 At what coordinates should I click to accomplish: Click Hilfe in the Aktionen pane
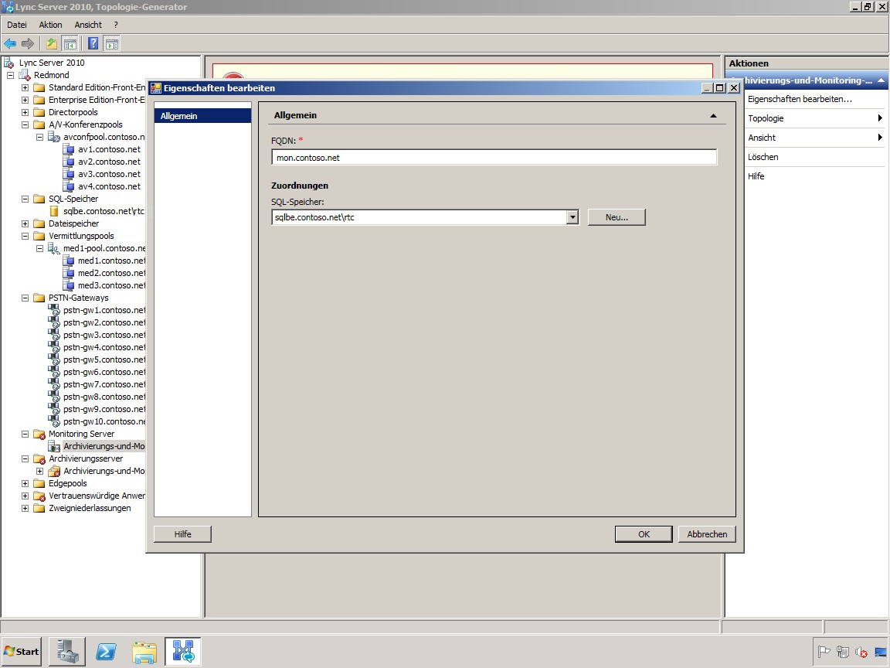756,176
